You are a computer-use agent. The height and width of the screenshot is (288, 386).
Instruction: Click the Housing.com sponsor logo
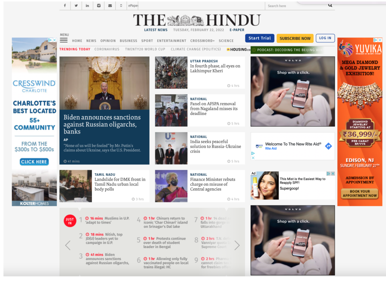(238, 49)
